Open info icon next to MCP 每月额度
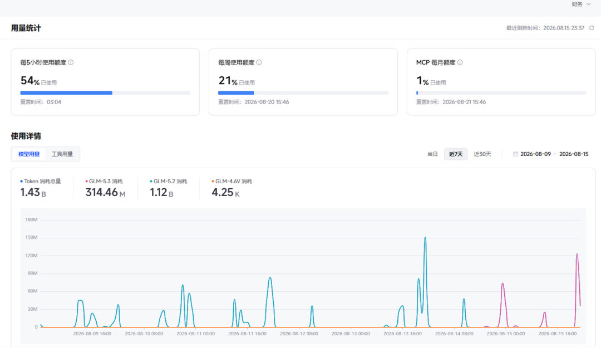This screenshot has height=347, width=601. (460, 62)
